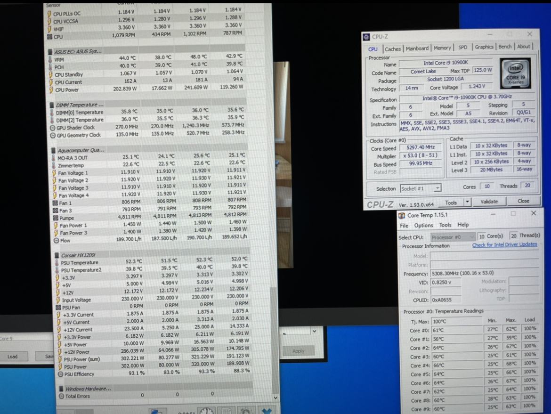Click the lightning icon beside CPU Power
The height and width of the screenshot is (414, 551).
tap(51, 89)
